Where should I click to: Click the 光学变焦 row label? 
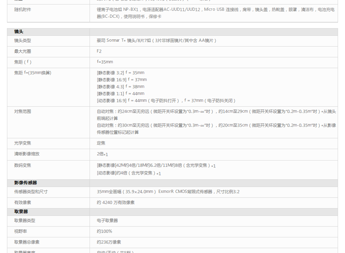click(x=23, y=143)
